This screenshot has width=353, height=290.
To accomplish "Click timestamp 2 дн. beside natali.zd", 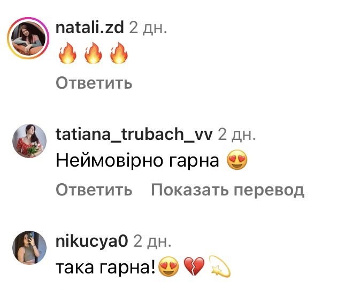I will (x=148, y=28).
